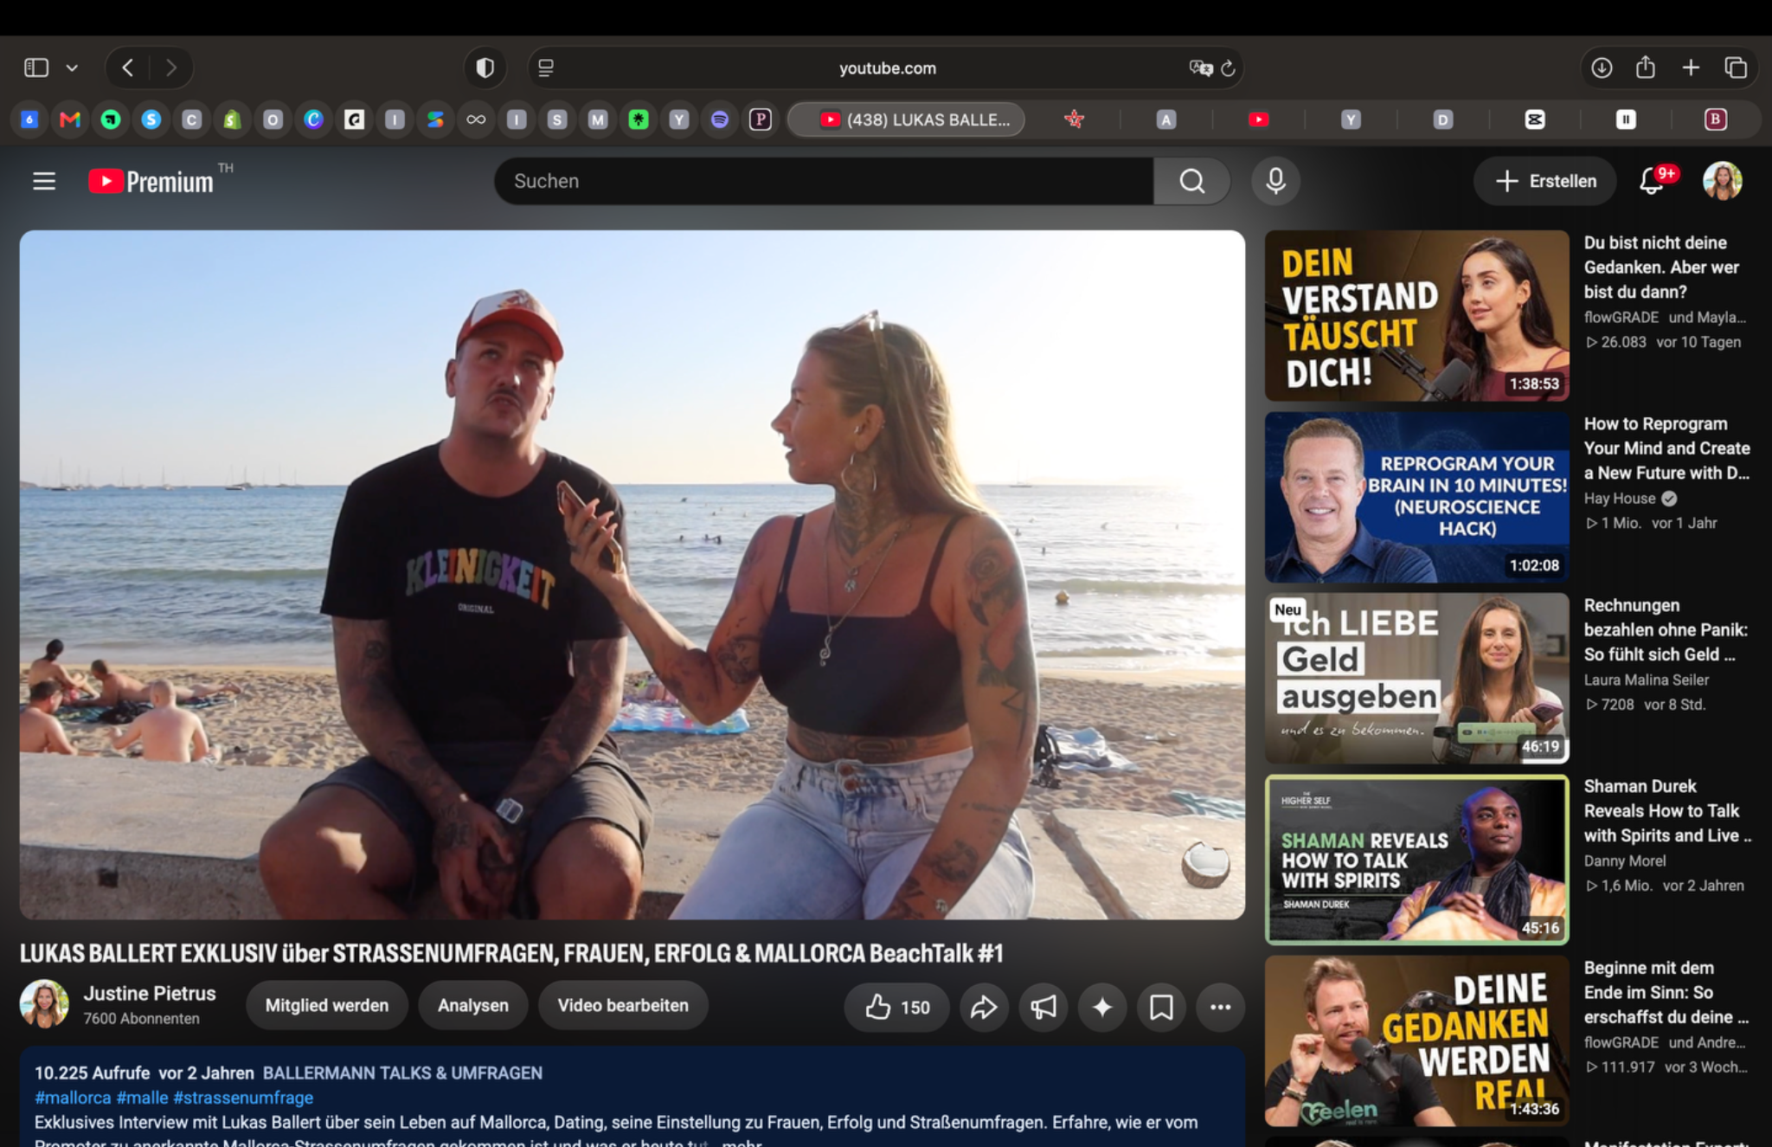Image resolution: width=1772 pixels, height=1147 pixels.
Task: Open Reprogram Your Brain video thumbnail
Action: 1416,497
